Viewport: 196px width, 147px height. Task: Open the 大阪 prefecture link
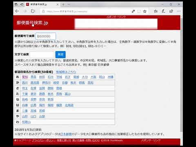[x=94, y=77]
